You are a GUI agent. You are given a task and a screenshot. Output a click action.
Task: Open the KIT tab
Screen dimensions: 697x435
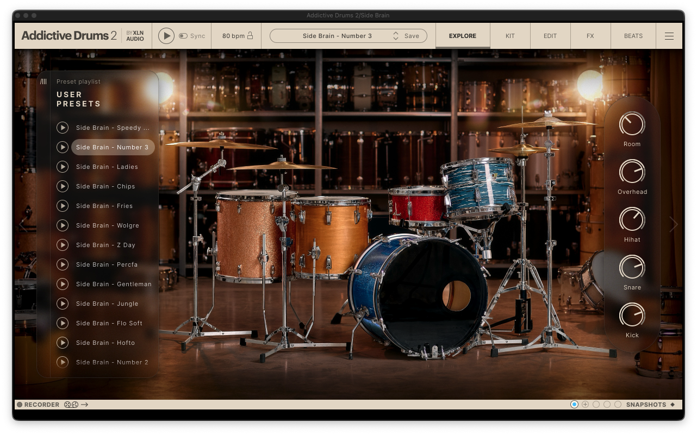[x=510, y=36]
